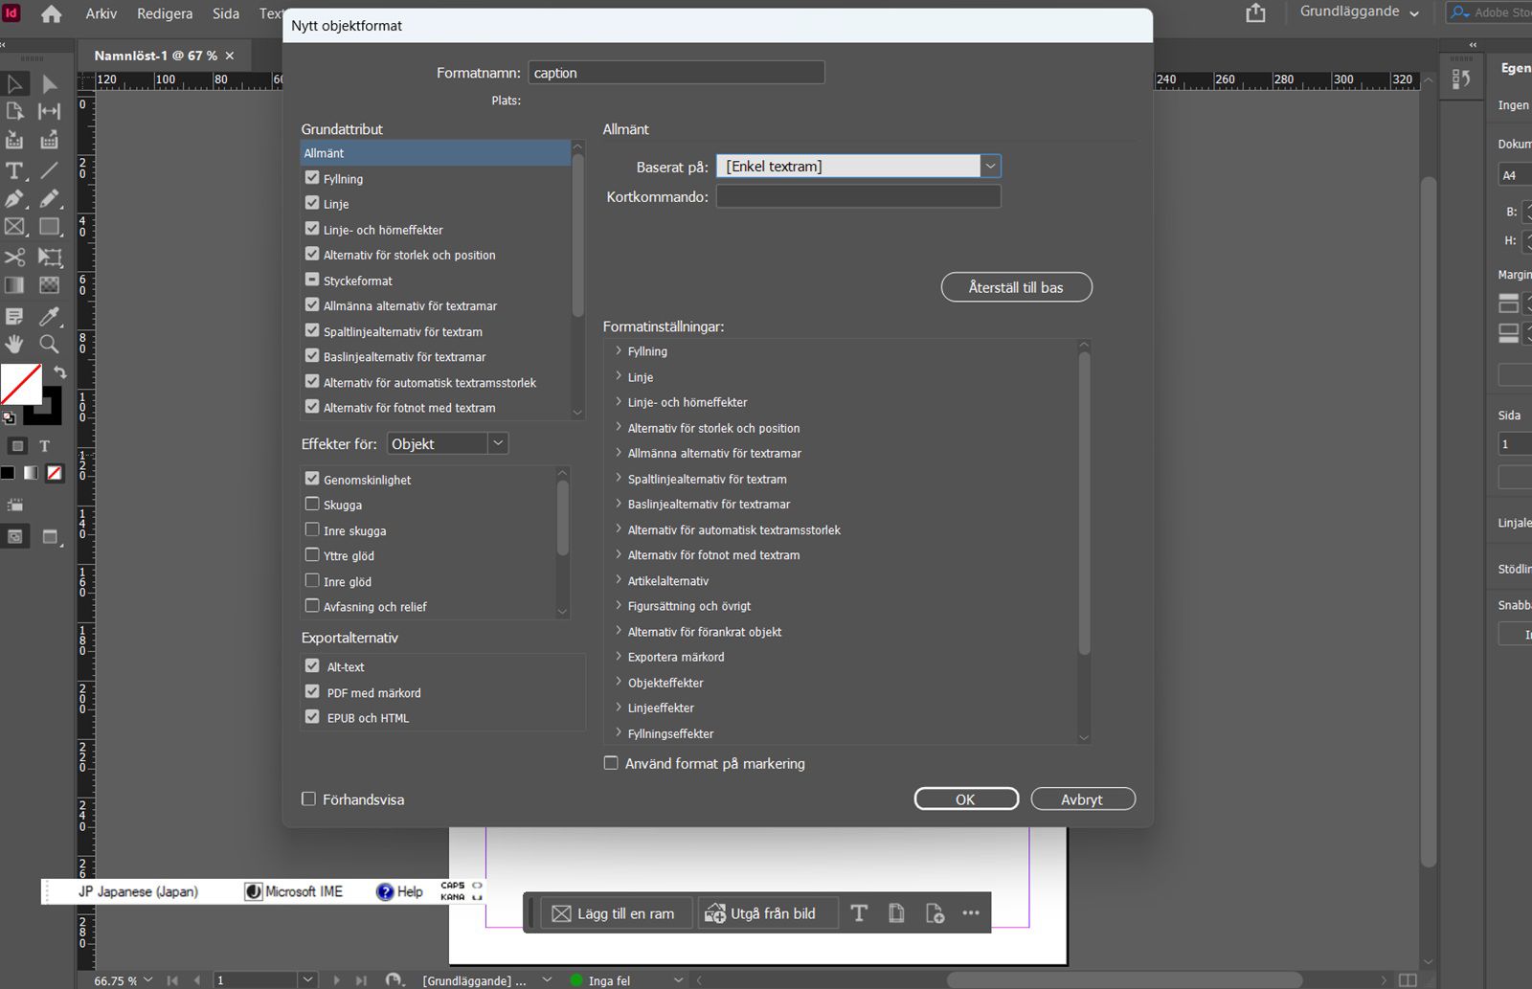Click the fill color swatch in toolbox
Screen dimensions: 1532x989
coord(21,384)
